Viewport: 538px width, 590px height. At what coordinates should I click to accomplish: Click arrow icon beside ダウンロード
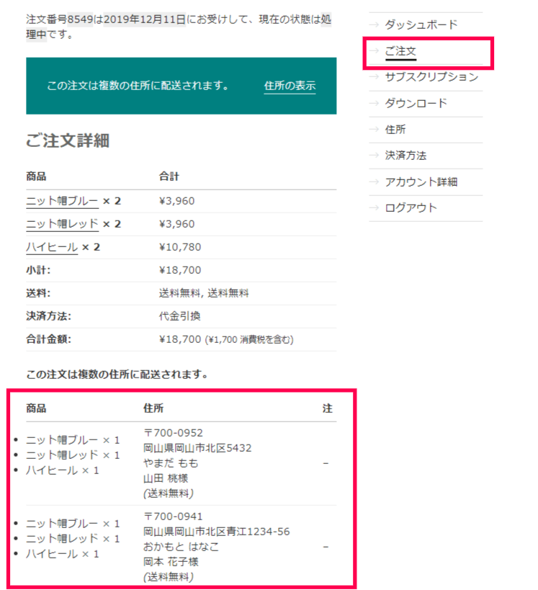(374, 103)
